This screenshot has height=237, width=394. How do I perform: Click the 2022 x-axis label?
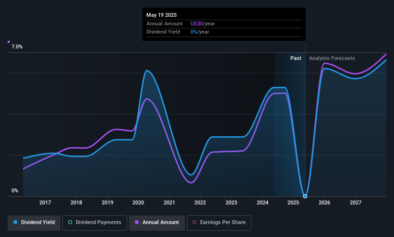pos(200,202)
